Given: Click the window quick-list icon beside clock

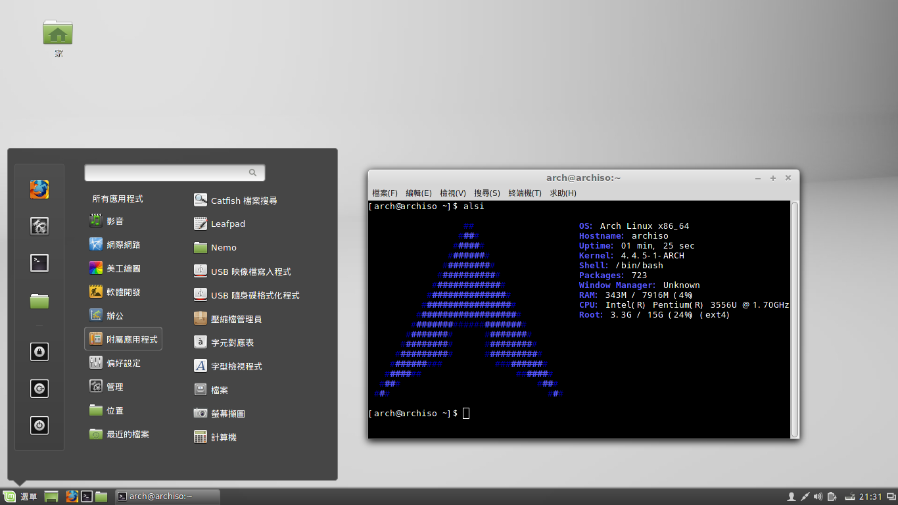Looking at the screenshot, I should pyautogui.click(x=890, y=496).
